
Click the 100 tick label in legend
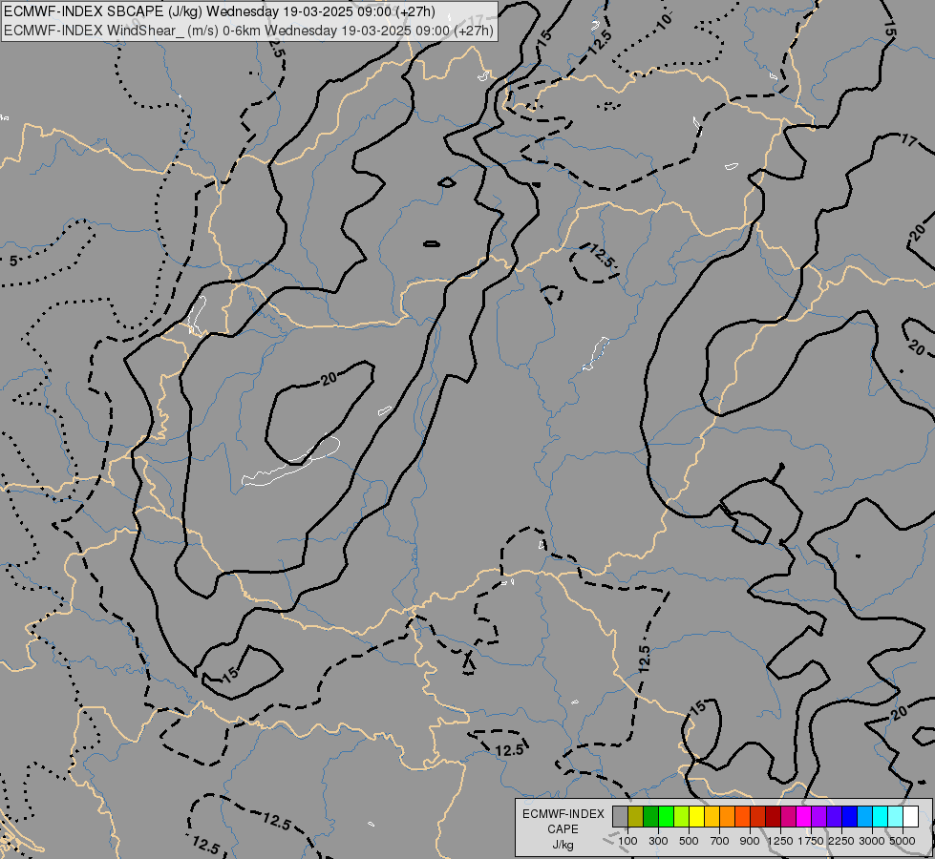627,841
